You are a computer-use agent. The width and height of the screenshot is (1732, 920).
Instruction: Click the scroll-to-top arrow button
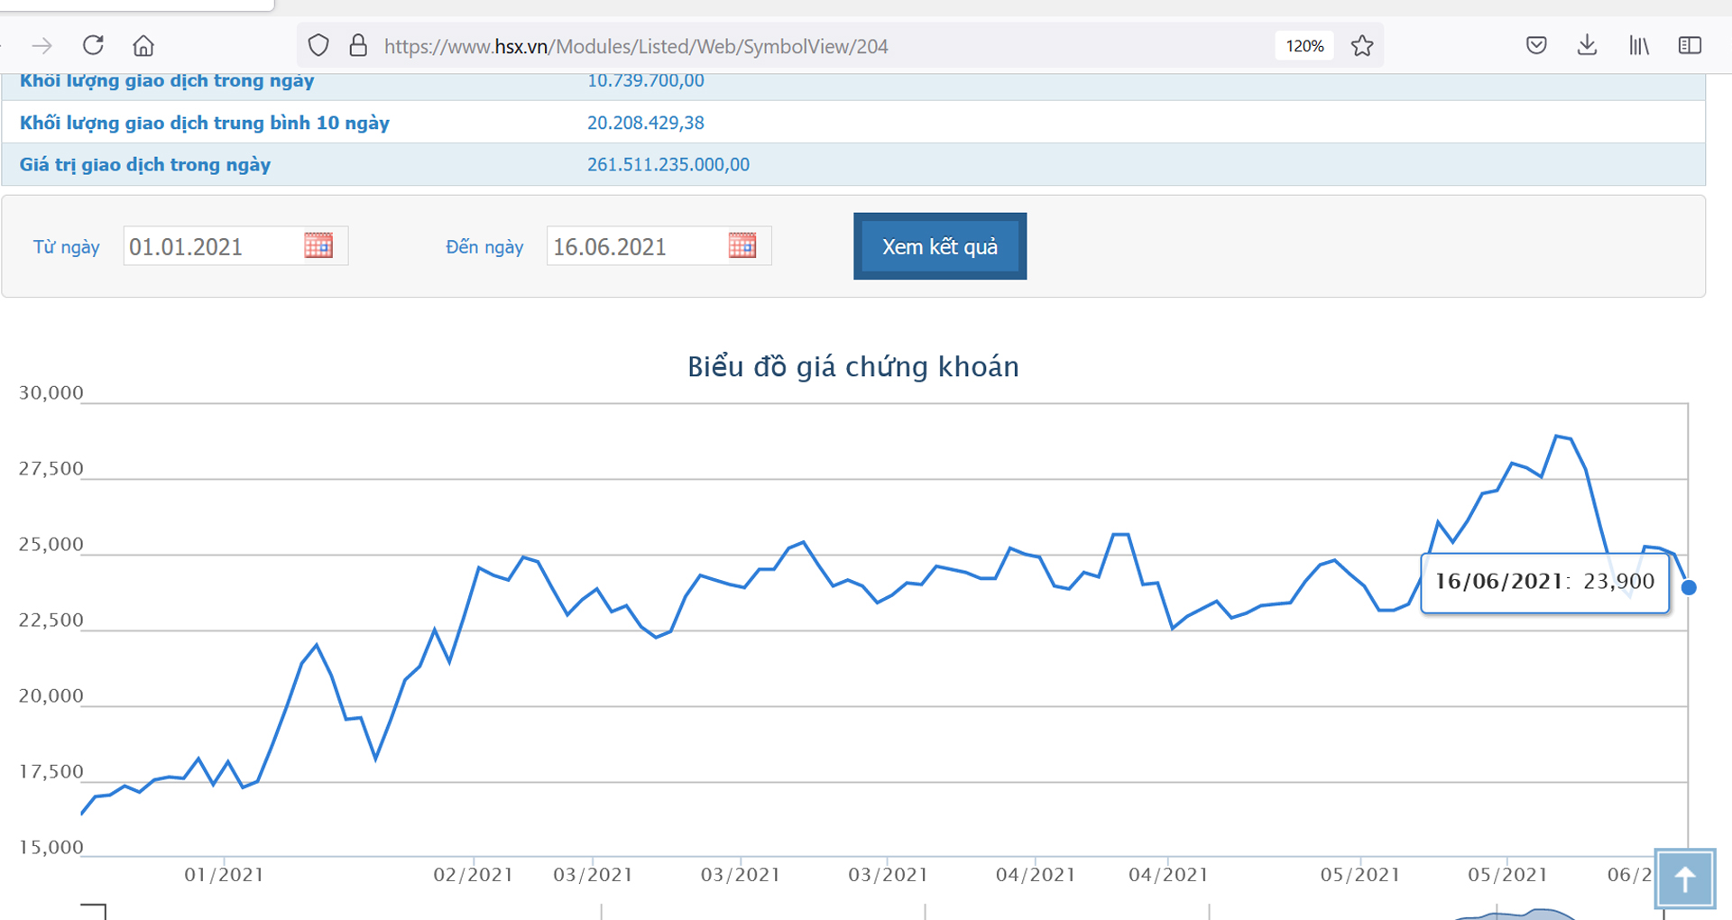[1684, 879]
